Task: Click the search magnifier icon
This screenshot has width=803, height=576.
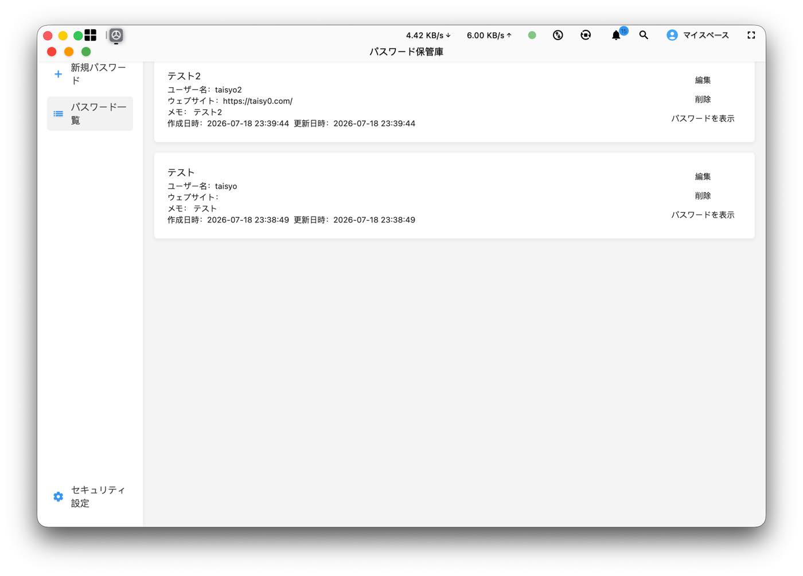Action: pos(644,35)
